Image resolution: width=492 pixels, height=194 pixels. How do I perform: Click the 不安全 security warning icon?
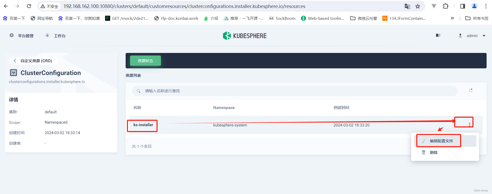(x=43, y=6)
